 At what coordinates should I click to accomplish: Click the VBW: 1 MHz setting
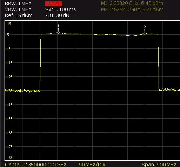click(x=18, y=9)
